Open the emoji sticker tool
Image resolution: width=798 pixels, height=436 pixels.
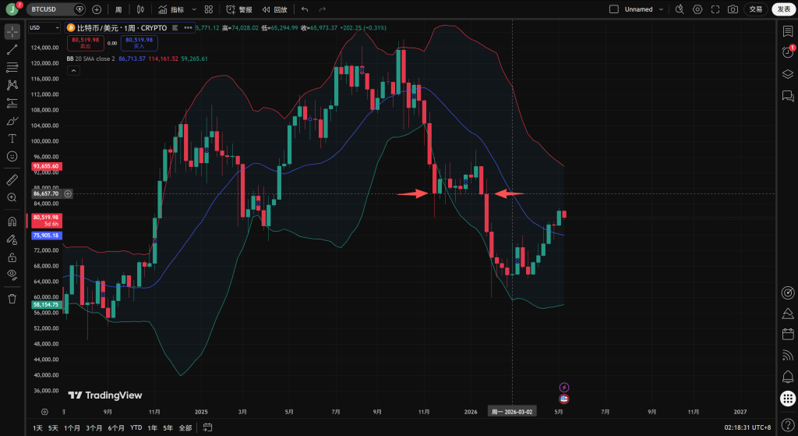pyautogui.click(x=12, y=156)
